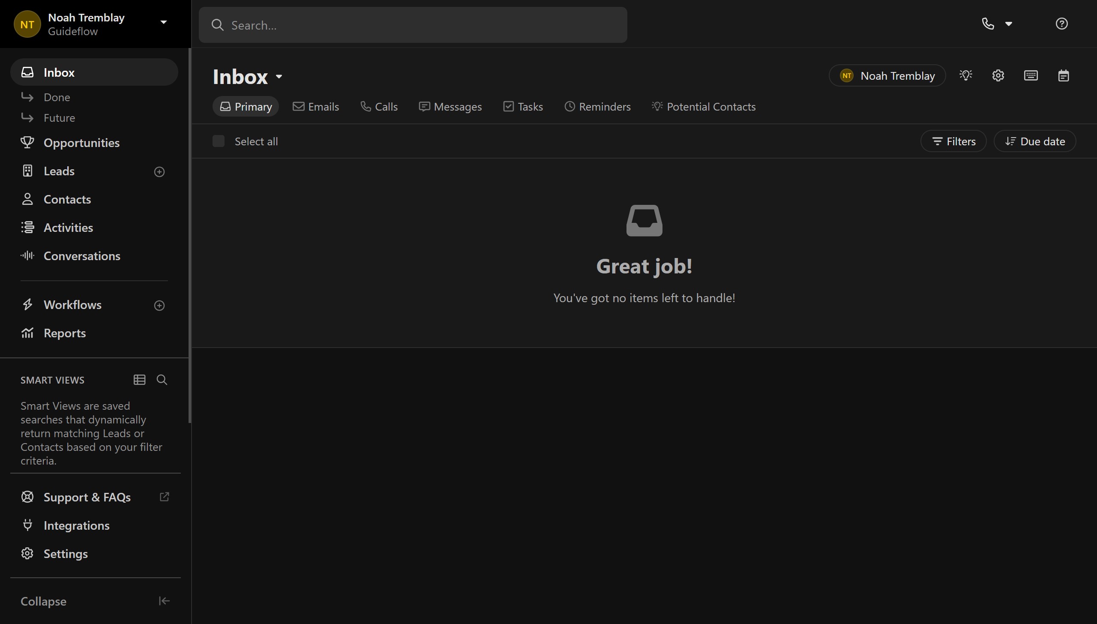Screen dimensions: 1097x624
Task: Open the phone call icon in top bar
Action: pos(988,24)
